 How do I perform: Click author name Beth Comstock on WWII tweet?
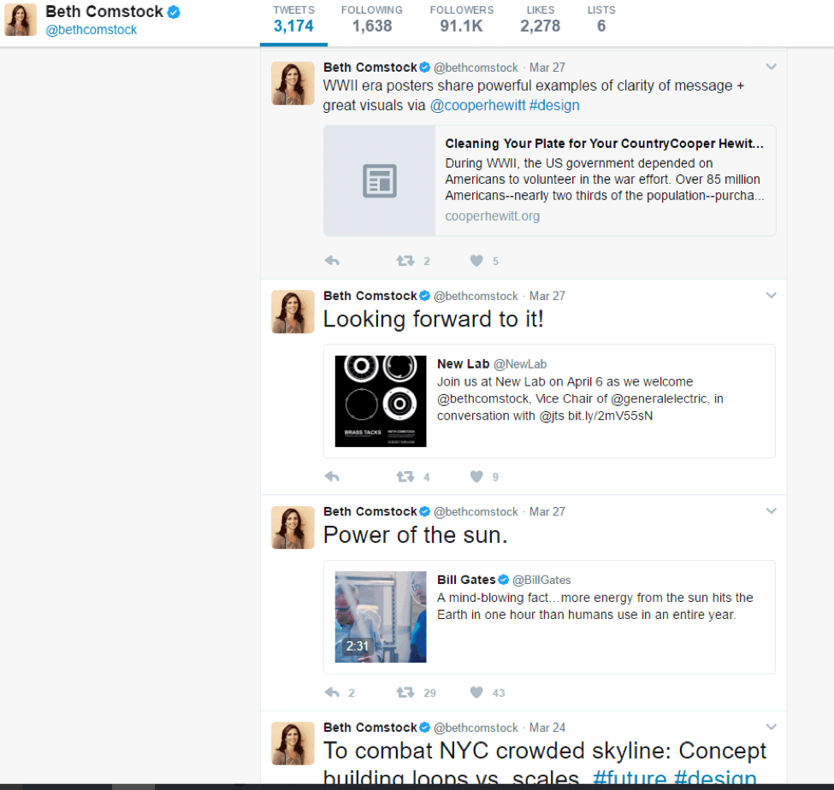tap(370, 68)
